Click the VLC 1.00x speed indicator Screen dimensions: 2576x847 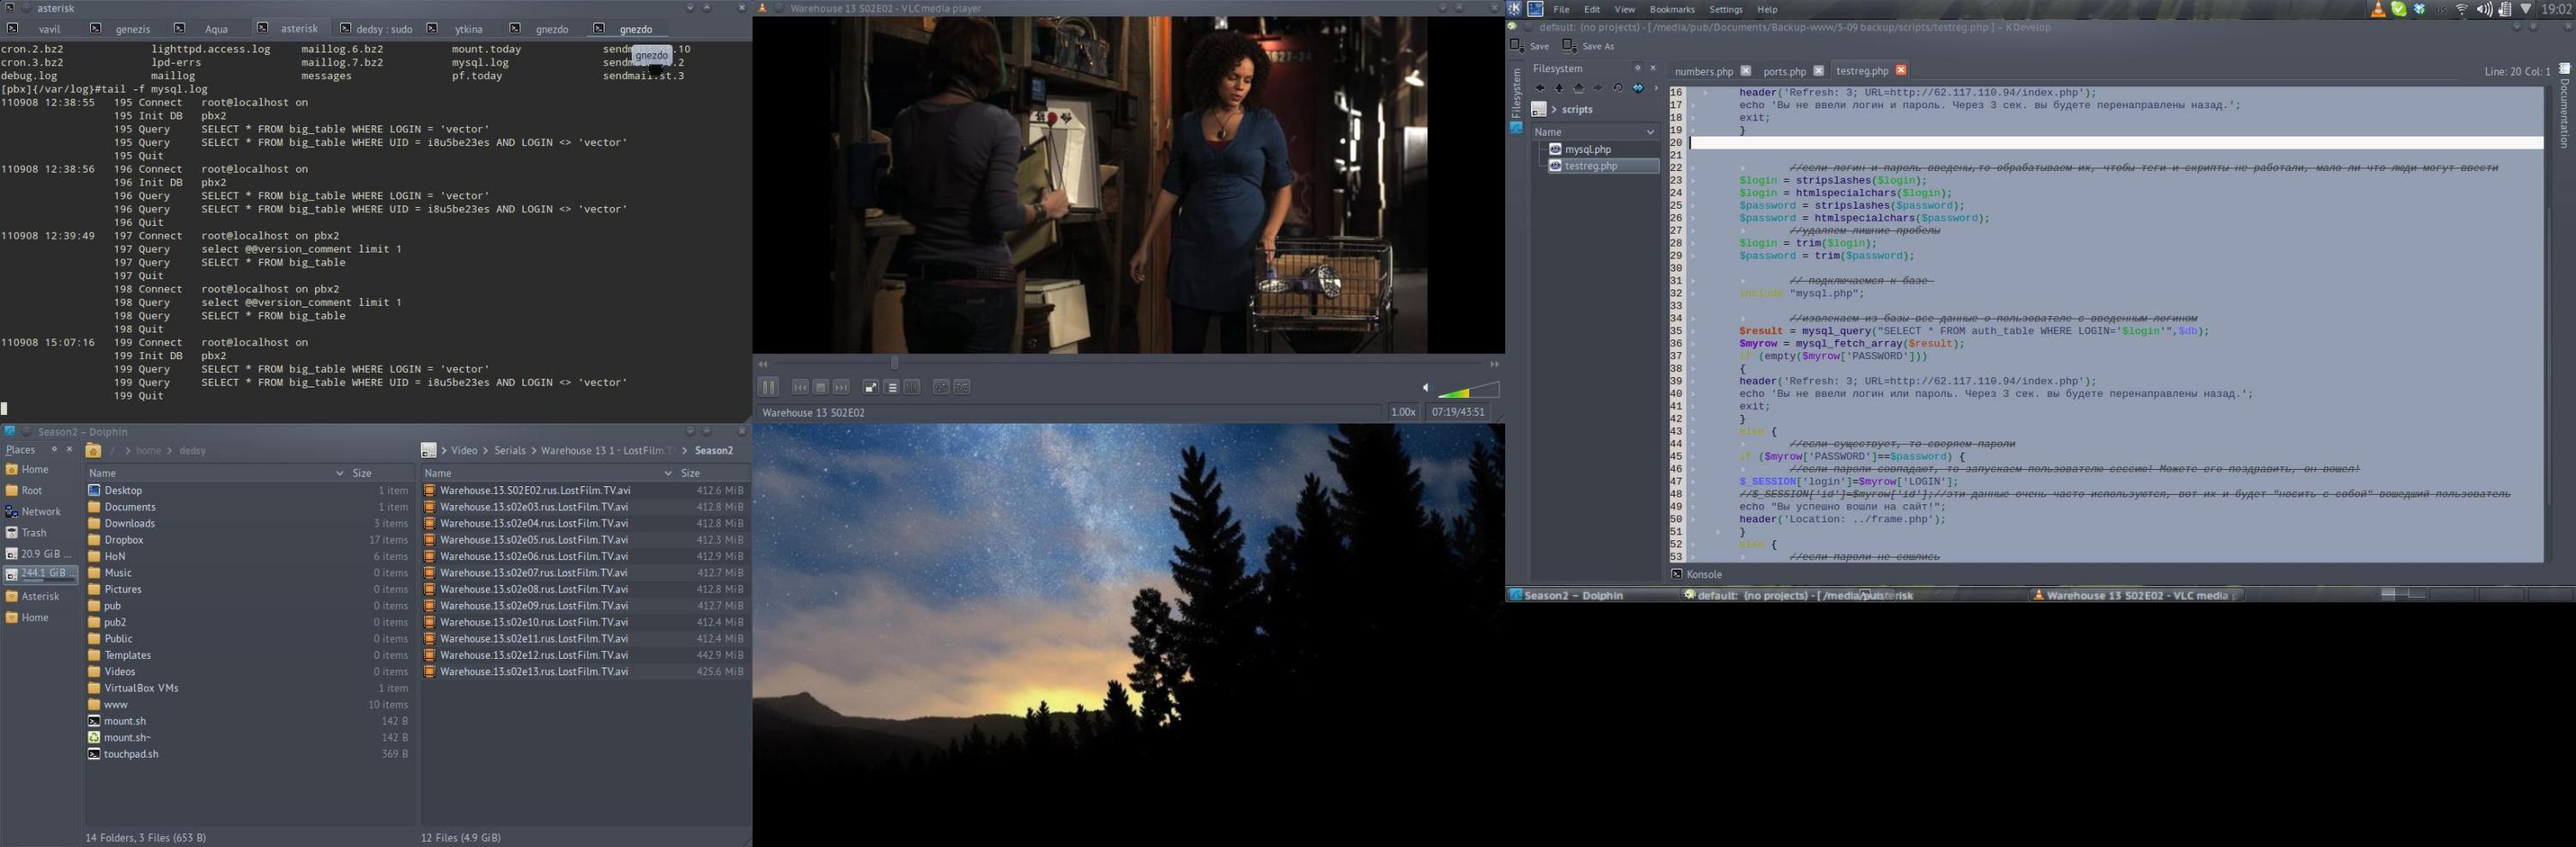coord(1403,412)
